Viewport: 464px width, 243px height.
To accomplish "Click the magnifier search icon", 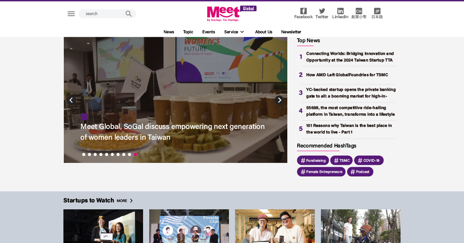I will pyautogui.click(x=129, y=14).
